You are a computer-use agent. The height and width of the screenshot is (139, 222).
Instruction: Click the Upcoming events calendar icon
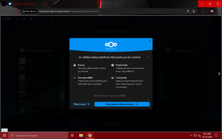tap(168, 50)
